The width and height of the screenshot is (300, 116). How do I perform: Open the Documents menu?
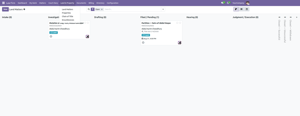pos(81,3)
